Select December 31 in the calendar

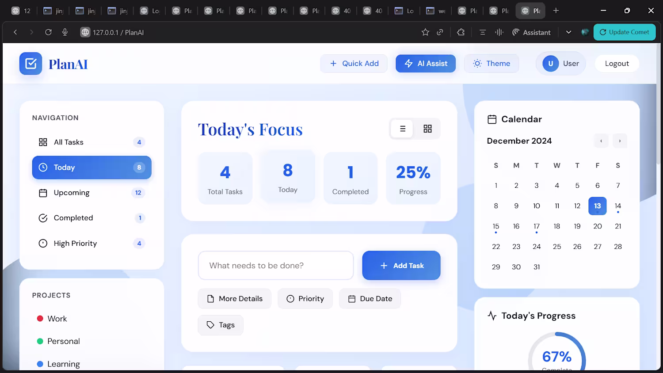pos(537,267)
